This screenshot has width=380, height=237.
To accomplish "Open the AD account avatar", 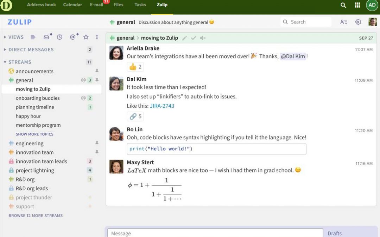I will click(372, 5).
